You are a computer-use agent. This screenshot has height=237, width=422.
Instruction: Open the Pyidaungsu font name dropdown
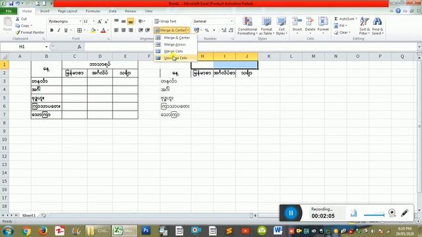(80, 21)
